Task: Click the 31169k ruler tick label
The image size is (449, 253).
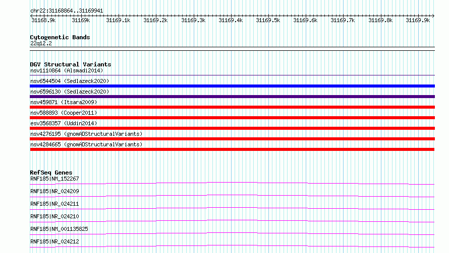Action: pyautogui.click(x=81, y=20)
